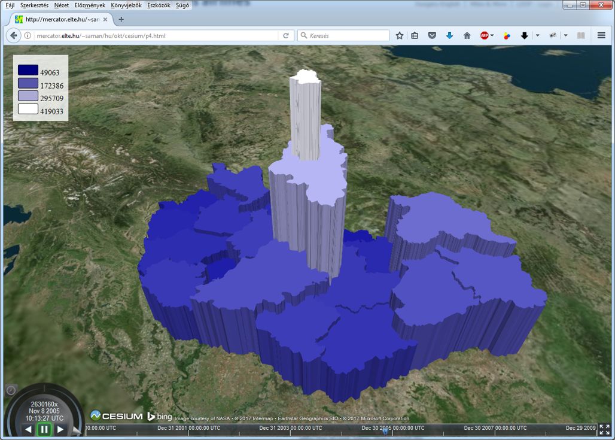Image resolution: width=615 pixels, height=440 pixels.
Task: Play the animation in reverse
Action: [28, 429]
